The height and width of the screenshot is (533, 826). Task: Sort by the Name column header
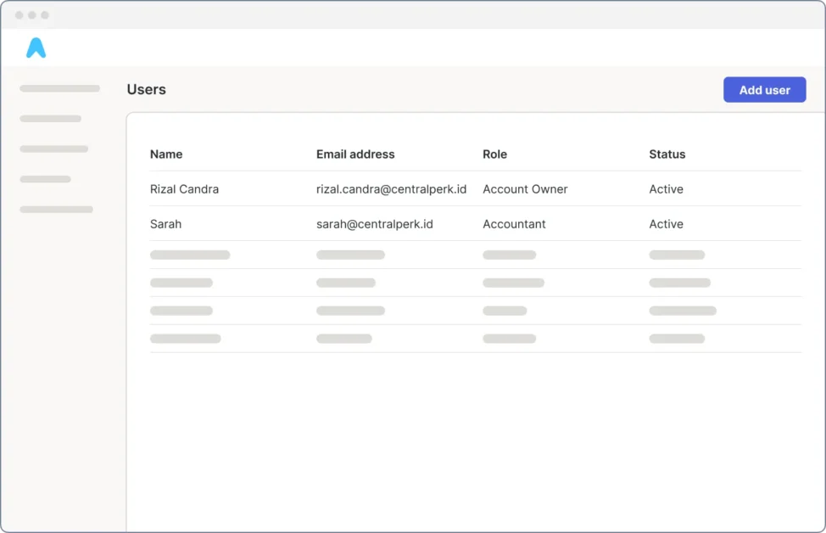click(x=166, y=154)
